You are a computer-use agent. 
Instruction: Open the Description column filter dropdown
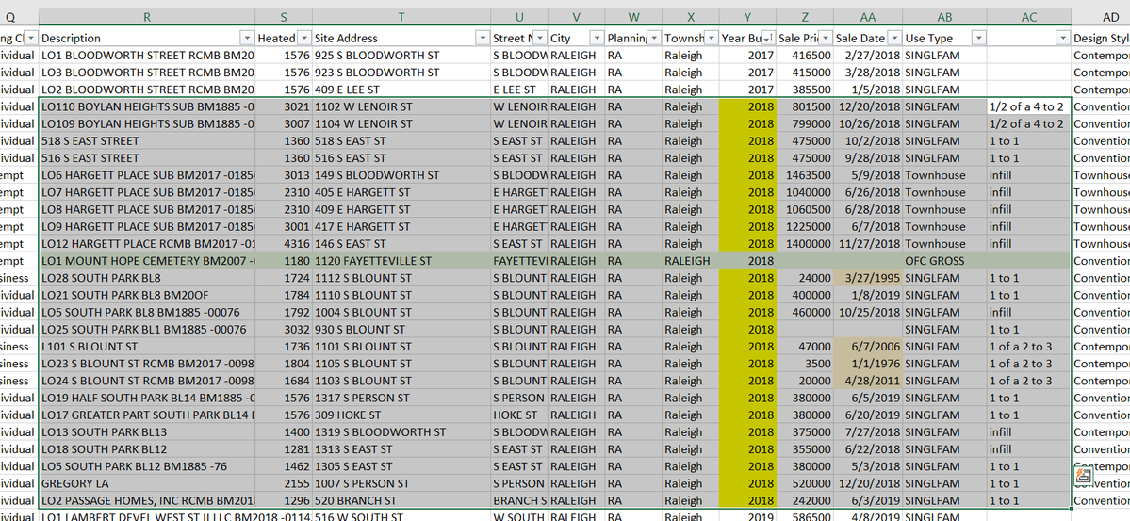pos(248,38)
